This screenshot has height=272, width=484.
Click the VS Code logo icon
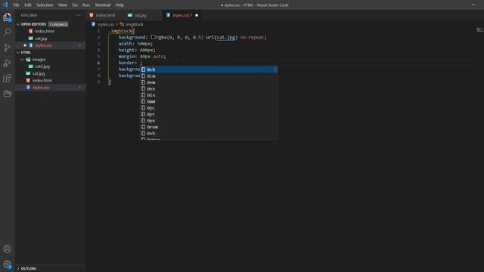point(5,5)
